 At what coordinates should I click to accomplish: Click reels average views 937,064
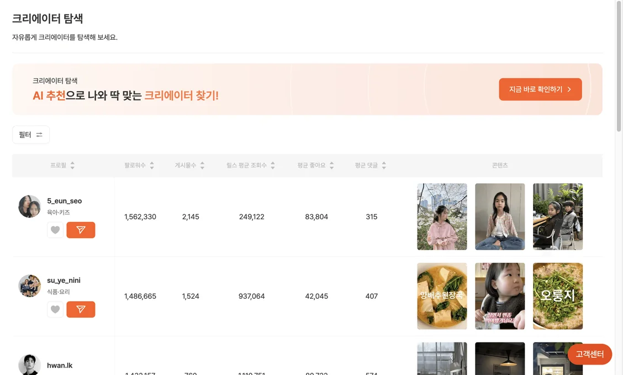pyautogui.click(x=251, y=297)
